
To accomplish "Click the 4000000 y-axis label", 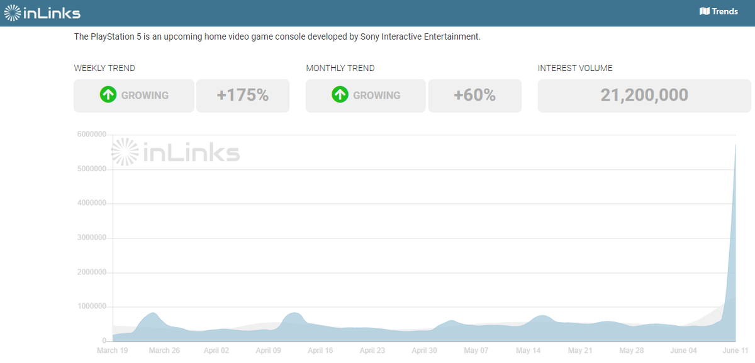I will coord(92,203).
